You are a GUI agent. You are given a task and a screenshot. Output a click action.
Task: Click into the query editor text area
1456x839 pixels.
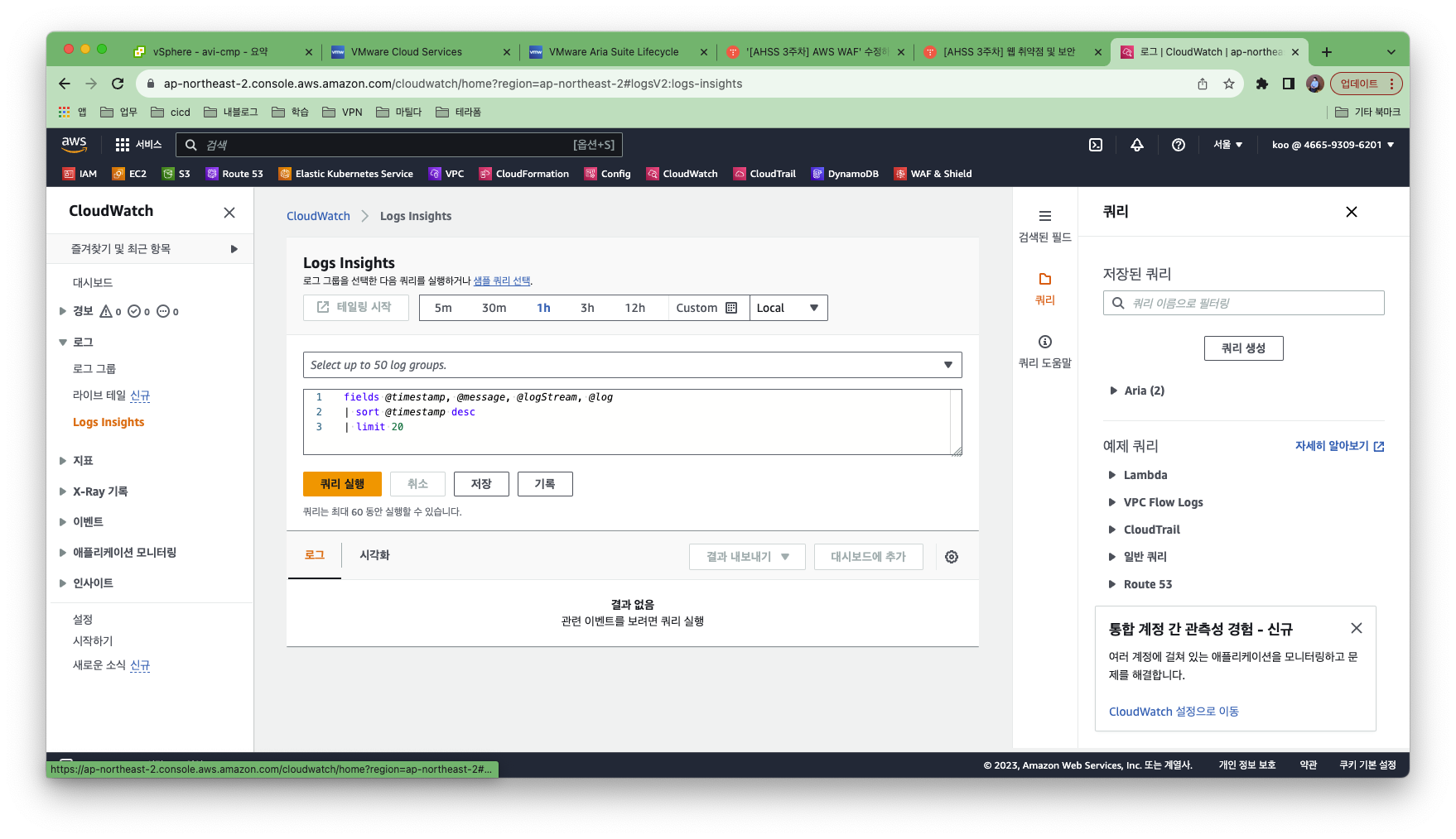[x=633, y=422]
